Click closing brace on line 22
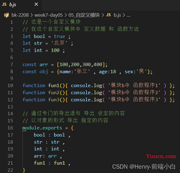Screen dimensions: 180x173 pos(24,170)
